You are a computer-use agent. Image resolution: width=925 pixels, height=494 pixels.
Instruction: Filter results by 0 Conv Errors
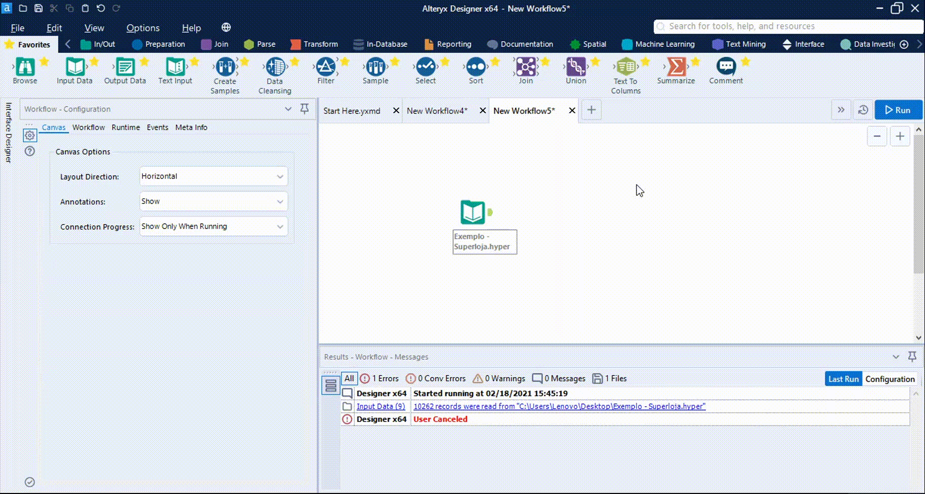436,378
